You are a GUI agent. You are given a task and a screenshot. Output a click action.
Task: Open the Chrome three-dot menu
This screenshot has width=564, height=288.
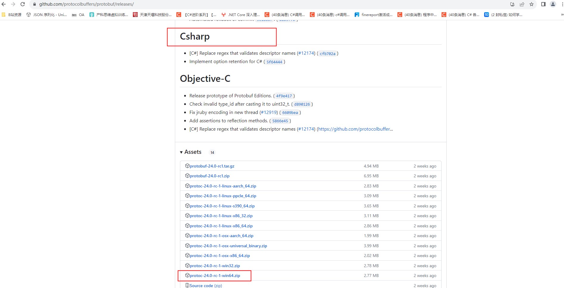click(562, 4)
